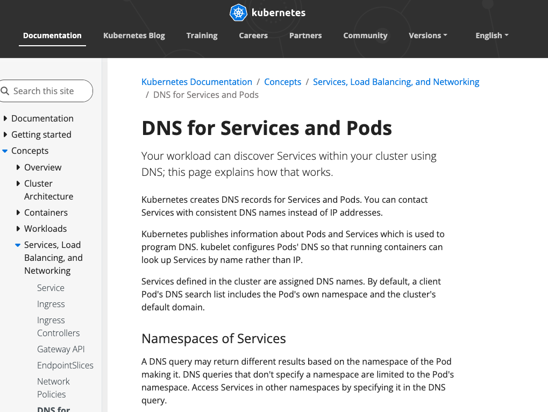Click the search magnifier icon
The image size is (548, 412).
pos(5,91)
